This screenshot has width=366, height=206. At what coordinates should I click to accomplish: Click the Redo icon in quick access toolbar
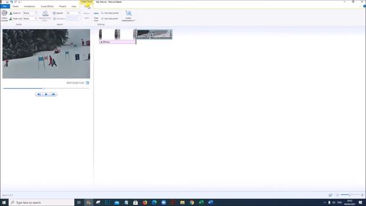[15, 2]
